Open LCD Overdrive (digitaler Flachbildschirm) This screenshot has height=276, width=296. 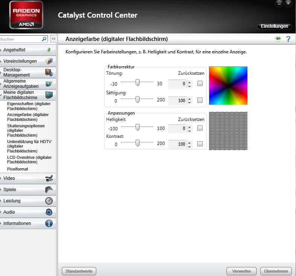tap(29, 160)
